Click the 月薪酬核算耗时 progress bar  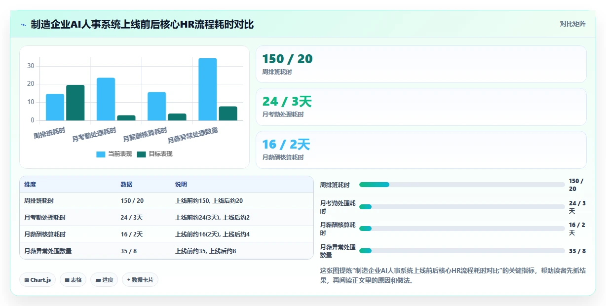(462, 229)
